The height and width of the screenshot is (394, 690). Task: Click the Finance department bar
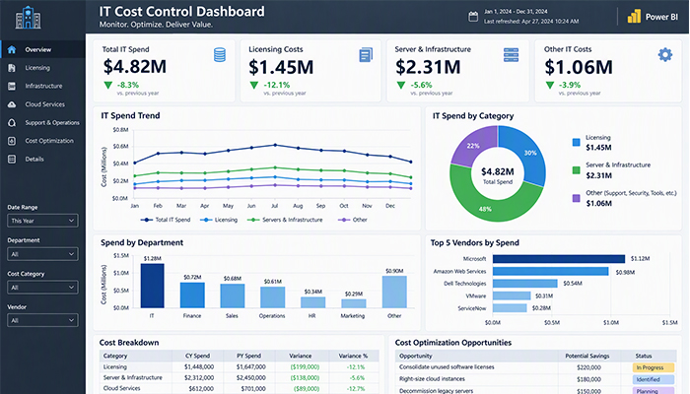click(x=192, y=295)
